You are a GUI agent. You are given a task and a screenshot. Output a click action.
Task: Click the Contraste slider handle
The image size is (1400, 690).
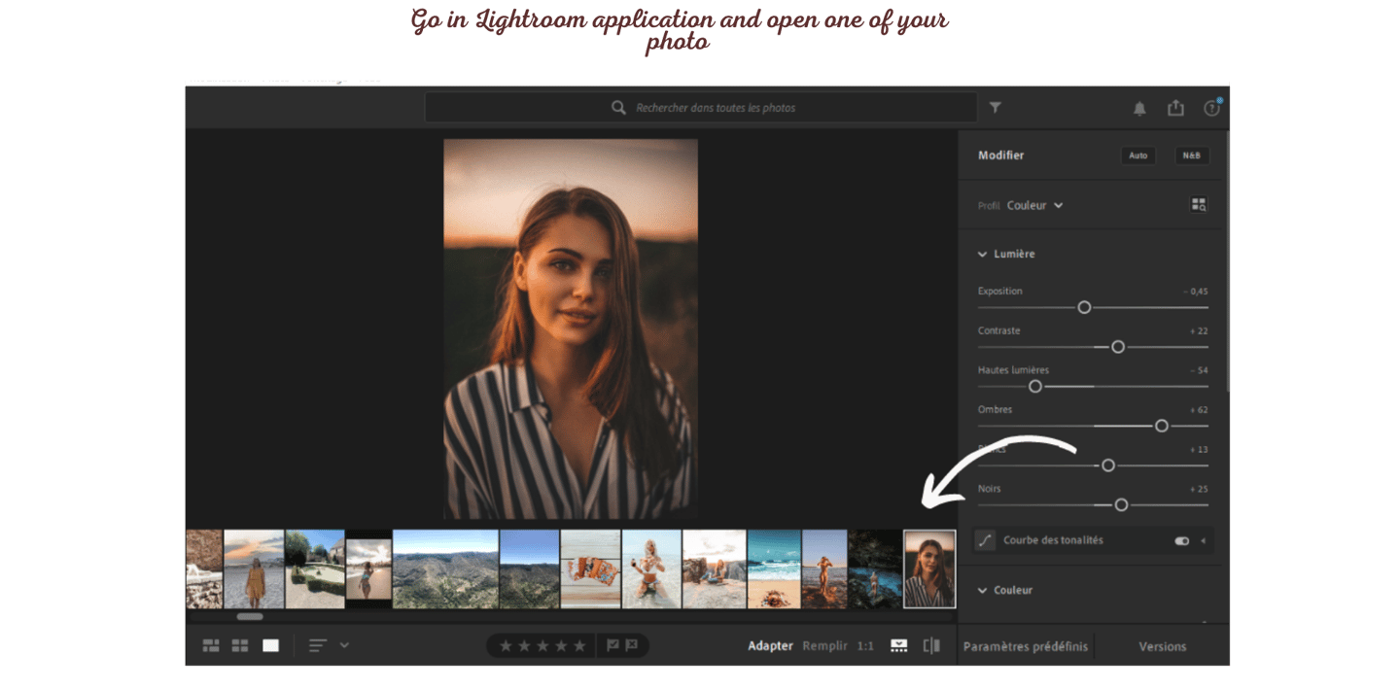pos(1118,347)
